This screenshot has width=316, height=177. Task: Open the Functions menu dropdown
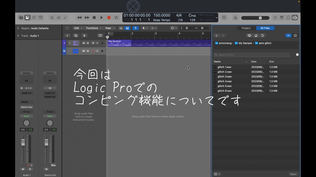(x=94, y=28)
